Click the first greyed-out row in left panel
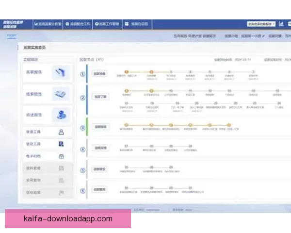The image size is (291, 233). coord(48,168)
